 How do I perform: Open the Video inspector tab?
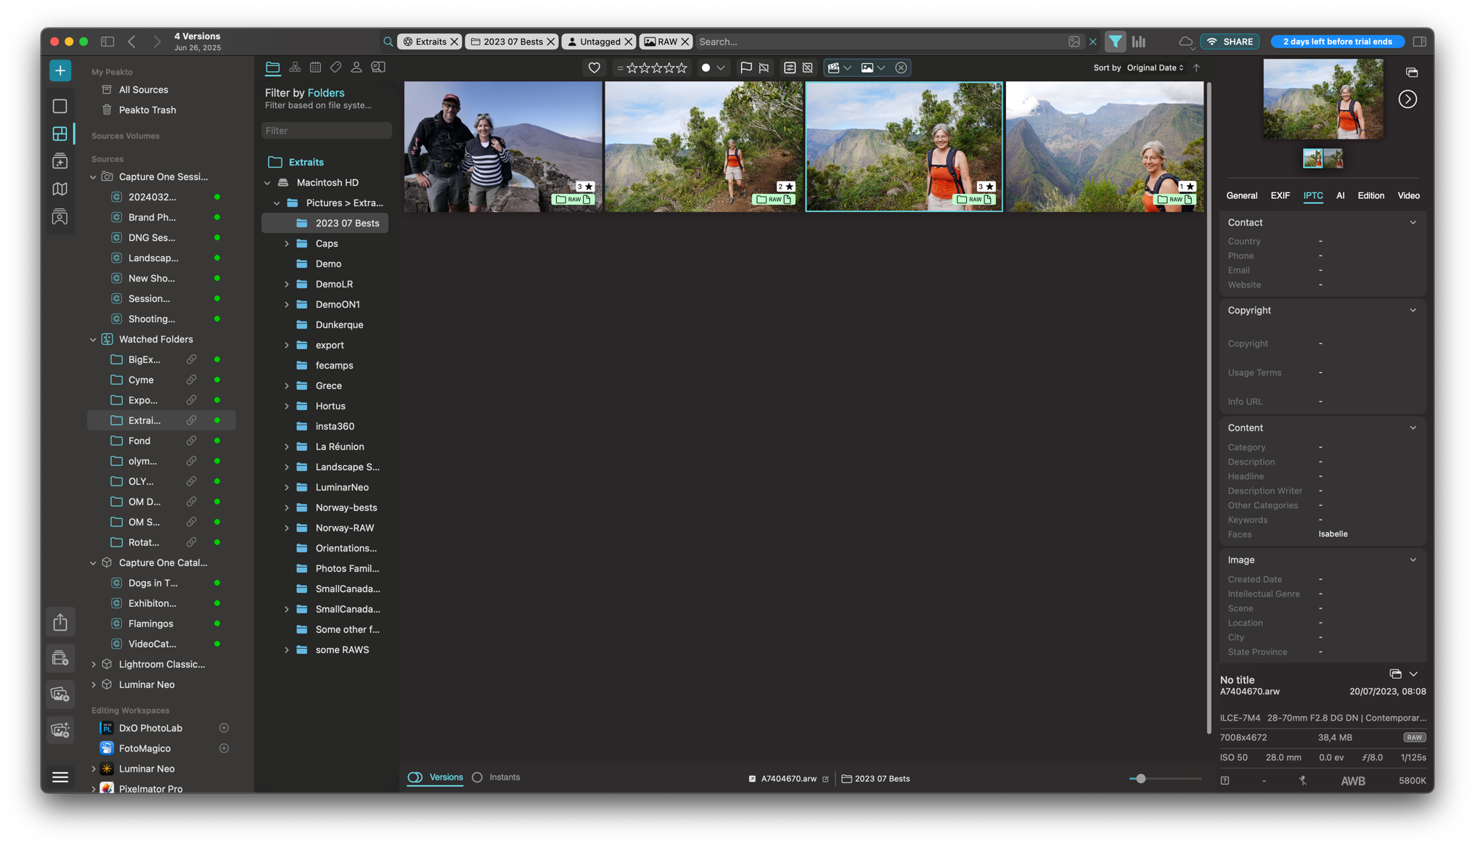[1408, 195]
